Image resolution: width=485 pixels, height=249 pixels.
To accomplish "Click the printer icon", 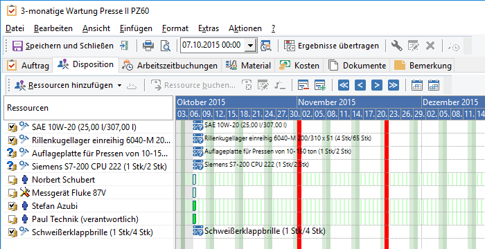I will (148, 46).
